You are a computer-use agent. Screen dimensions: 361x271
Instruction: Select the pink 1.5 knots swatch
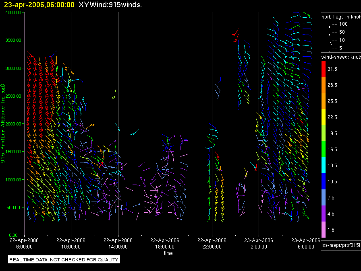(324, 230)
